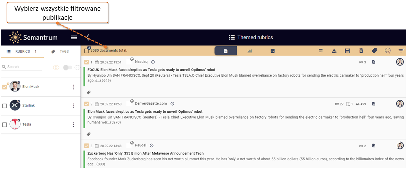Viewport: 406px width, 171px height.
Task: Click the MV 2 value on Paudal row
Action: (x=363, y=146)
